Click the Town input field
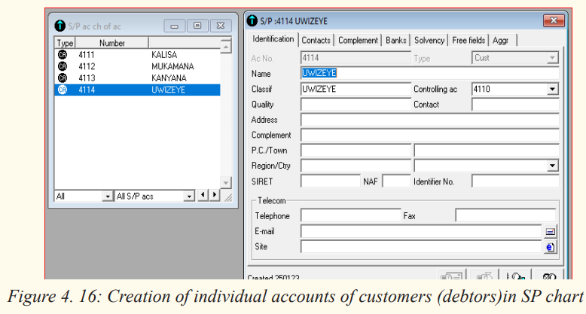586x314 pixels. (487, 151)
